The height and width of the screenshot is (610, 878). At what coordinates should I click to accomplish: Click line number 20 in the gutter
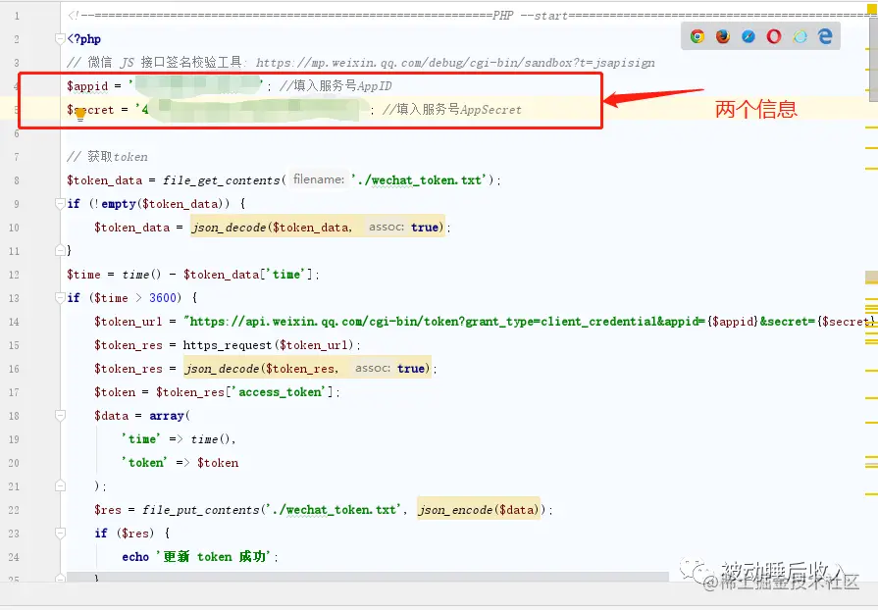[14, 463]
